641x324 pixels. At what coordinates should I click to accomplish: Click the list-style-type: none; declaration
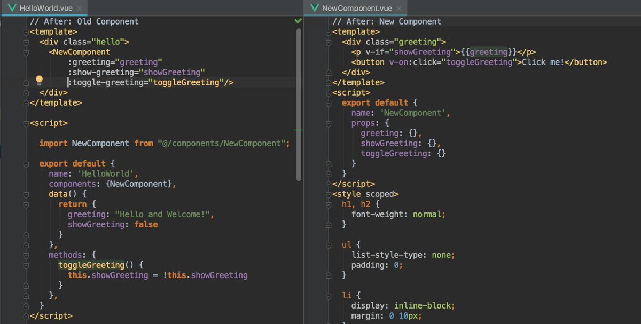click(x=403, y=255)
